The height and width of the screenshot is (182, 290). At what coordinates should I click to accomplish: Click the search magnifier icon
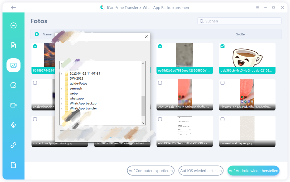pos(201,21)
